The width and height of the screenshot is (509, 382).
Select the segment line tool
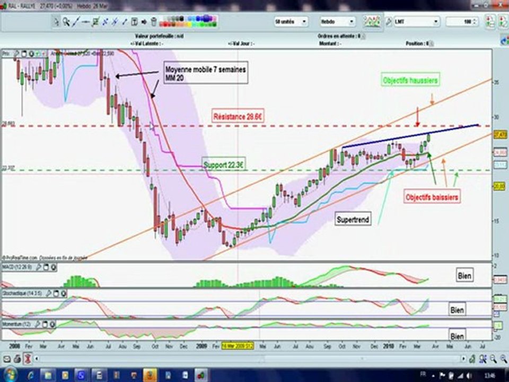pyautogui.click(x=125, y=22)
